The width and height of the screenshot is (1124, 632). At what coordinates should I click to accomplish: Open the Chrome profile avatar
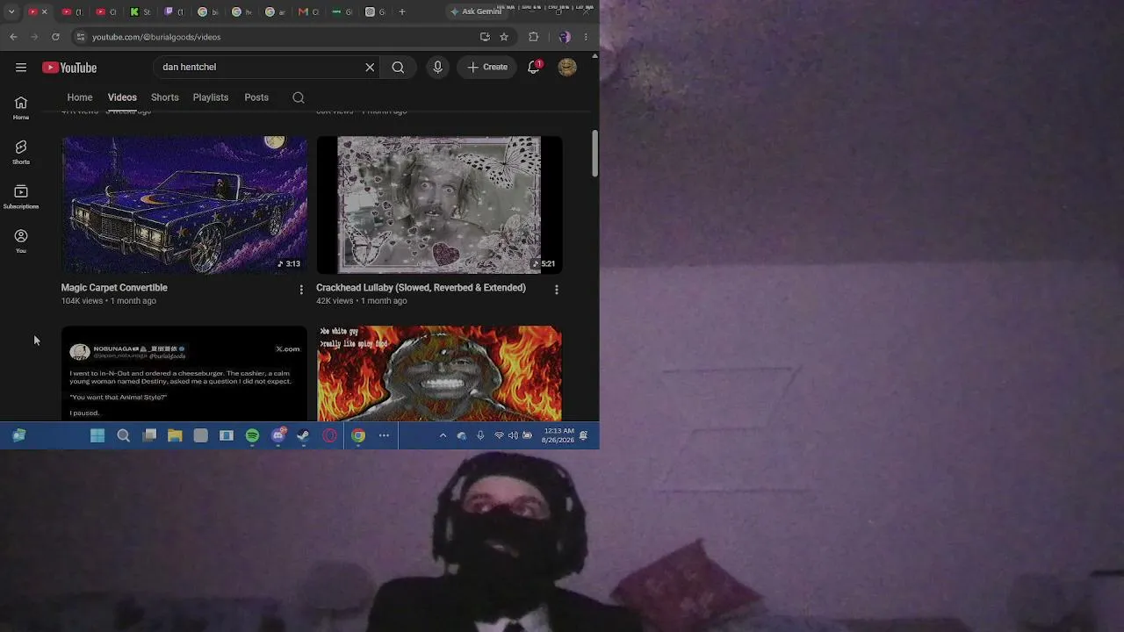(x=565, y=37)
